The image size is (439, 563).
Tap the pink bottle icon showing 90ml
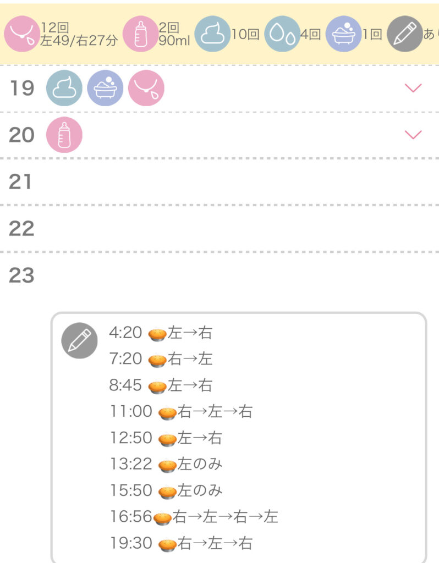click(x=140, y=34)
